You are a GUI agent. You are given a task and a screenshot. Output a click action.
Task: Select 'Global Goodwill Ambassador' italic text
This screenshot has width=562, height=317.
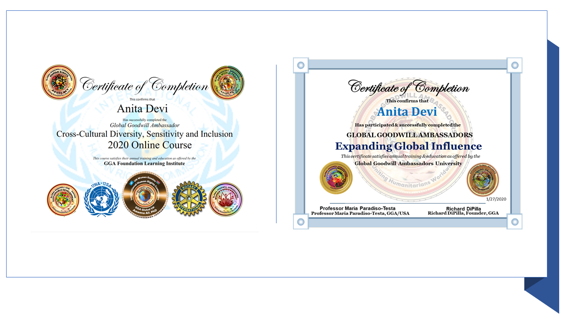coord(145,125)
